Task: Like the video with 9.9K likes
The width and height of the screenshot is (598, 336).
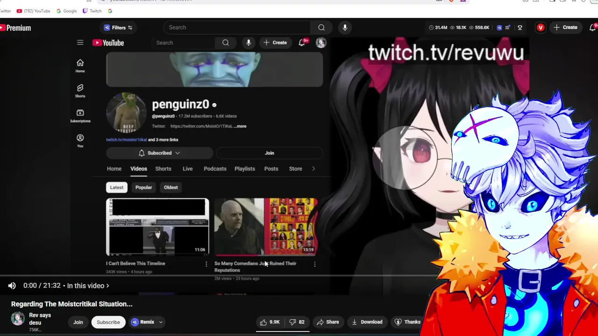Action: pyautogui.click(x=270, y=322)
